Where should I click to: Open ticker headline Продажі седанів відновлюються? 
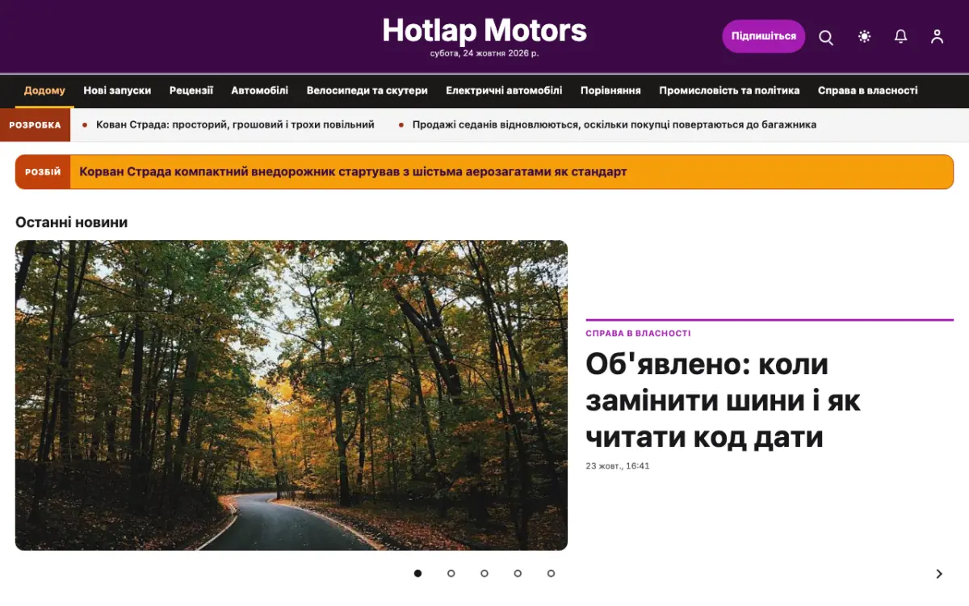[615, 124]
